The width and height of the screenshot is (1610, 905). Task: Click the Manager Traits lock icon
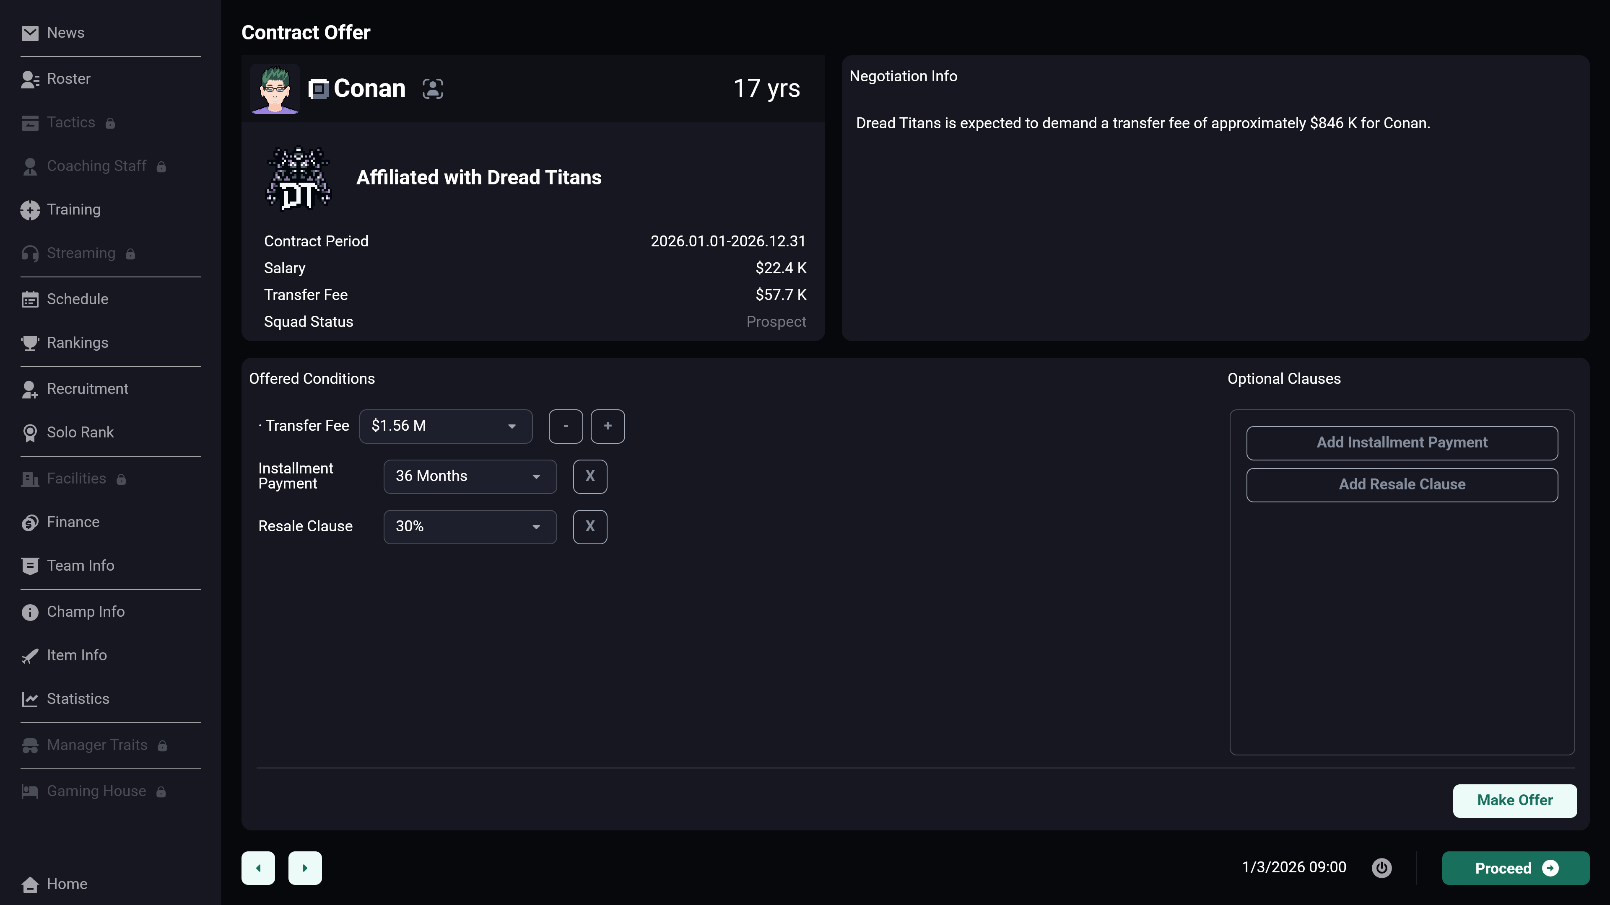click(163, 746)
